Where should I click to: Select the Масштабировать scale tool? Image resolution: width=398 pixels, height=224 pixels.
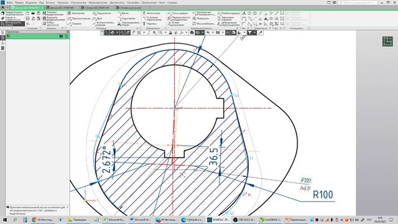[x=204, y=24]
